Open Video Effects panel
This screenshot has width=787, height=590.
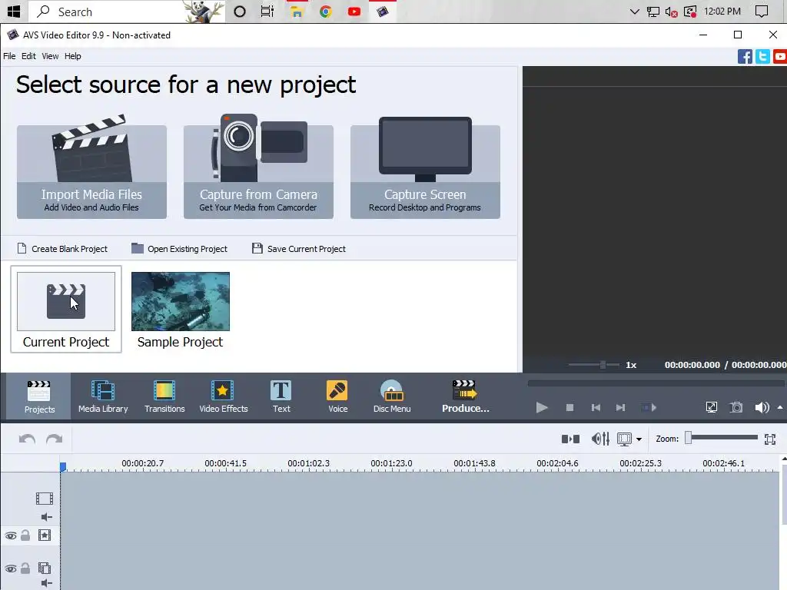click(224, 396)
